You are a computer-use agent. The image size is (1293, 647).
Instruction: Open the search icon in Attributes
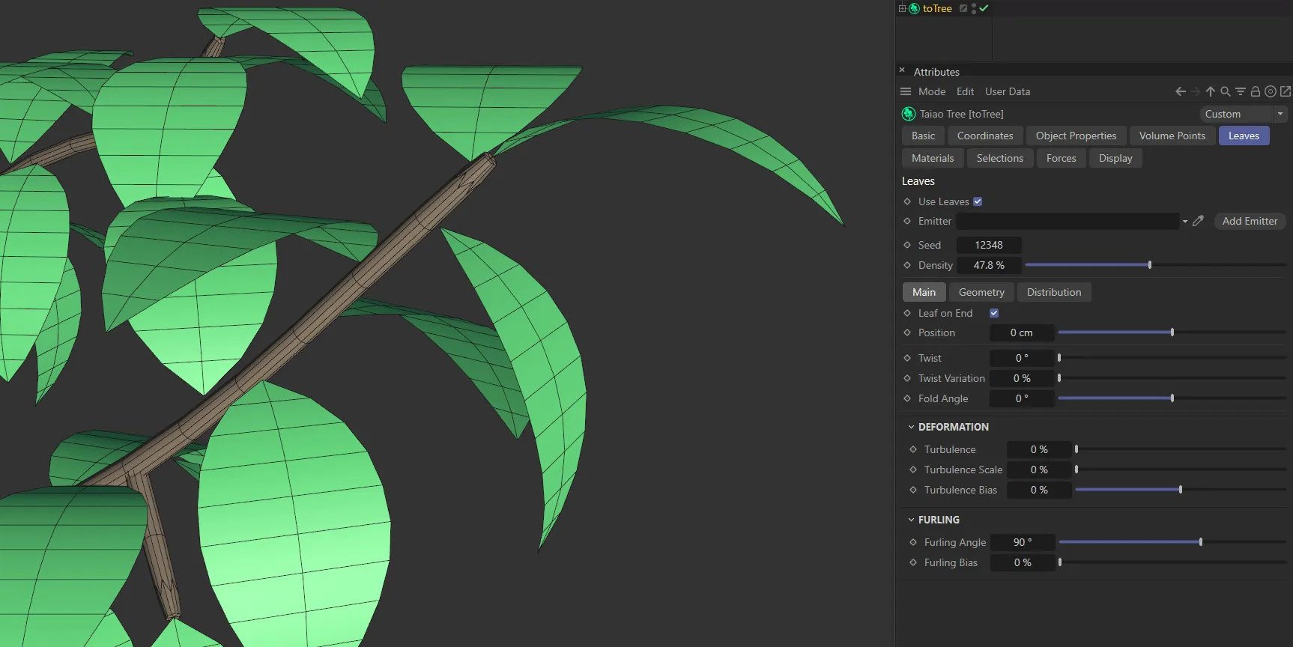point(1226,91)
